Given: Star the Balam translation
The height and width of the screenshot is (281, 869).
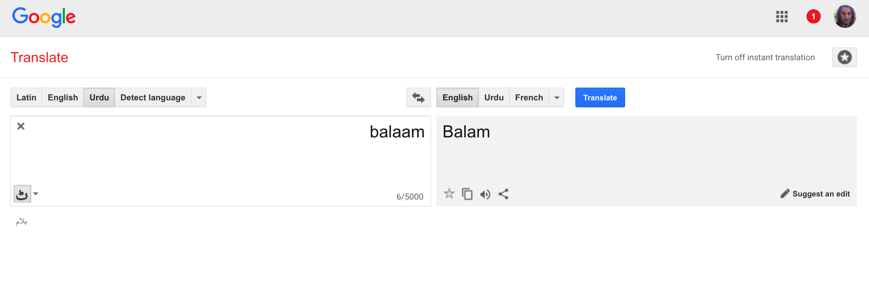Looking at the screenshot, I should coord(449,194).
